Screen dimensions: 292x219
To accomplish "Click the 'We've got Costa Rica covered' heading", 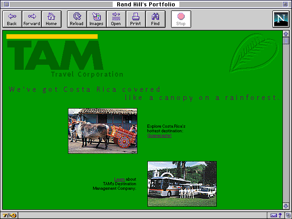I will 84,89.
